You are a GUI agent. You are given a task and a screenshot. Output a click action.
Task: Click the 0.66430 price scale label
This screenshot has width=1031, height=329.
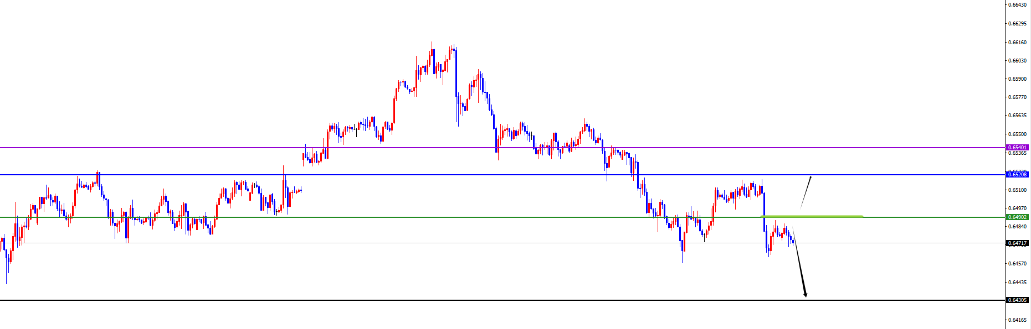click(1017, 5)
